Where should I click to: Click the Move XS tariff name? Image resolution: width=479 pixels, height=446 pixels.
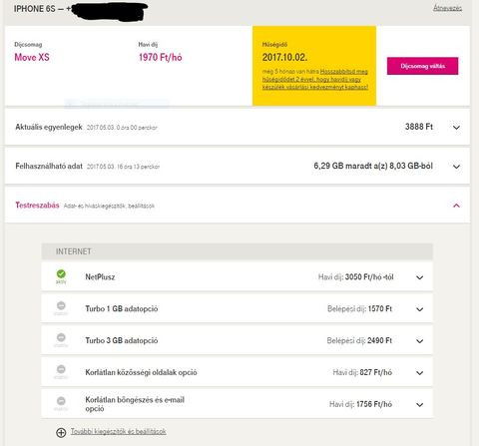pyautogui.click(x=32, y=57)
